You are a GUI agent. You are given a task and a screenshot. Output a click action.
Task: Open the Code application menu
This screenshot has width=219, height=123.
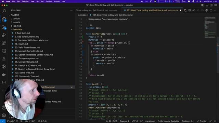[x=8, y=1]
